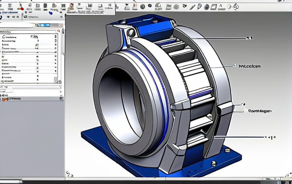Click the scrollbar thumb in the left panel list
This screenshot has height=184, width=292.
pyautogui.click(x=55, y=80)
